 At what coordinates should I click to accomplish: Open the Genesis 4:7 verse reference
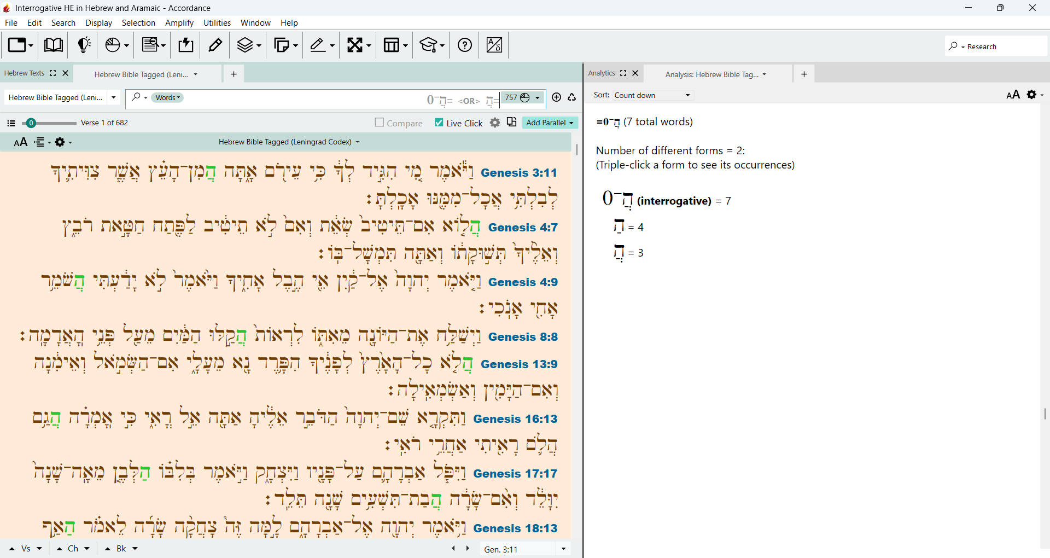[523, 228]
